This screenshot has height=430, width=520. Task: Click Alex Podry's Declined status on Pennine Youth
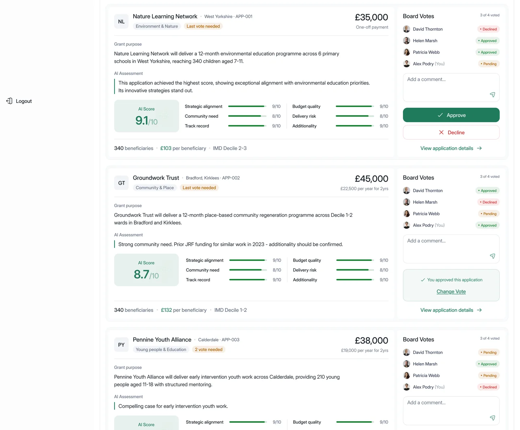coord(488,387)
